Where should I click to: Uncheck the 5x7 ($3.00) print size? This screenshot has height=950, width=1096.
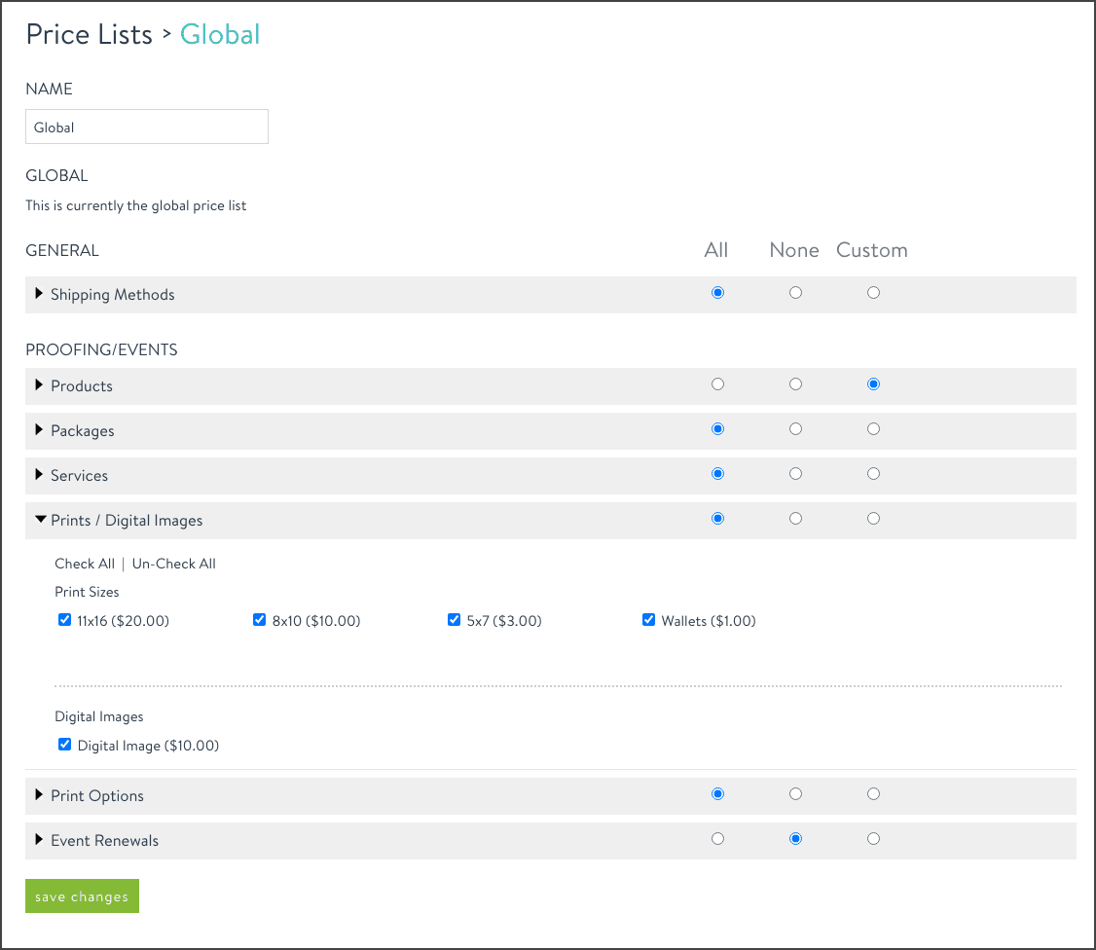click(x=454, y=619)
